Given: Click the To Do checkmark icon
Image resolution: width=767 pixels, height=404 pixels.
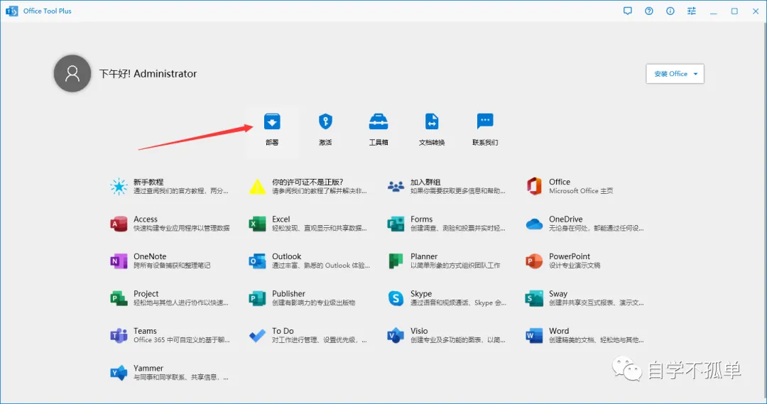Looking at the screenshot, I should coord(257,336).
